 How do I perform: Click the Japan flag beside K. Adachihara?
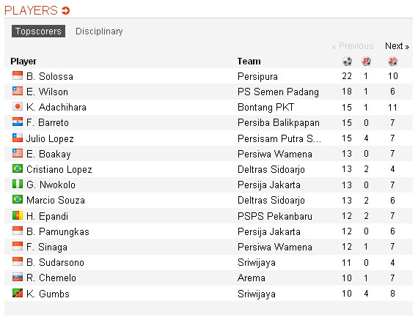tap(18, 106)
